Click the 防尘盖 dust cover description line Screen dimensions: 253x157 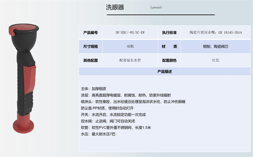click(107, 108)
